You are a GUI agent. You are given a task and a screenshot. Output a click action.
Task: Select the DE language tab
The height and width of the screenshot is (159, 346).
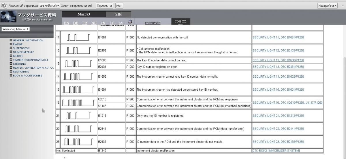point(76,23)
